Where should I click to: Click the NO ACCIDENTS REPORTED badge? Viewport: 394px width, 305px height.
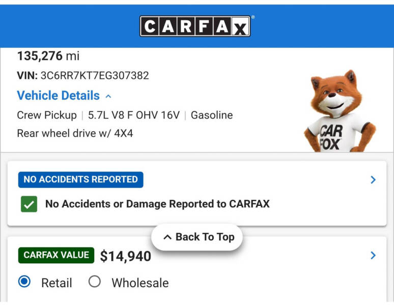(x=80, y=179)
